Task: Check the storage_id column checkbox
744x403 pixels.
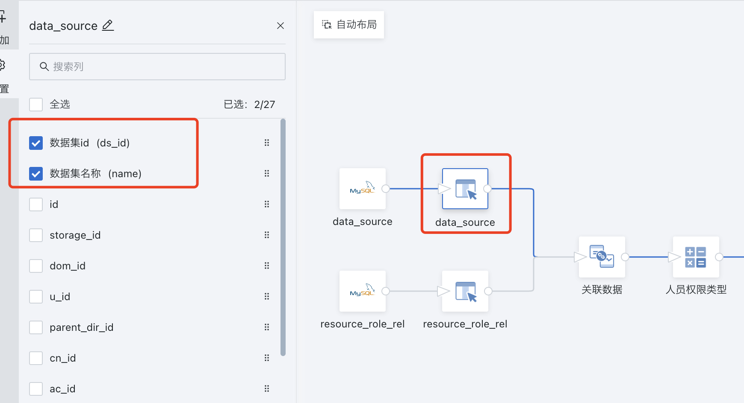Action: coord(36,235)
